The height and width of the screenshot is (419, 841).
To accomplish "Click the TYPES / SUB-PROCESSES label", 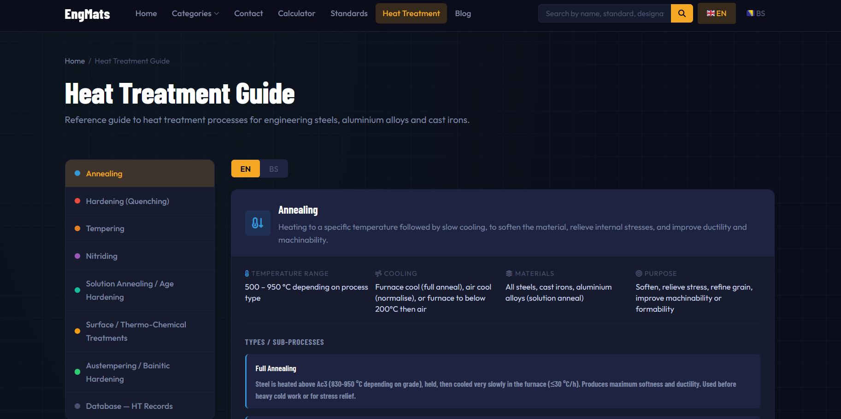I will [284, 342].
